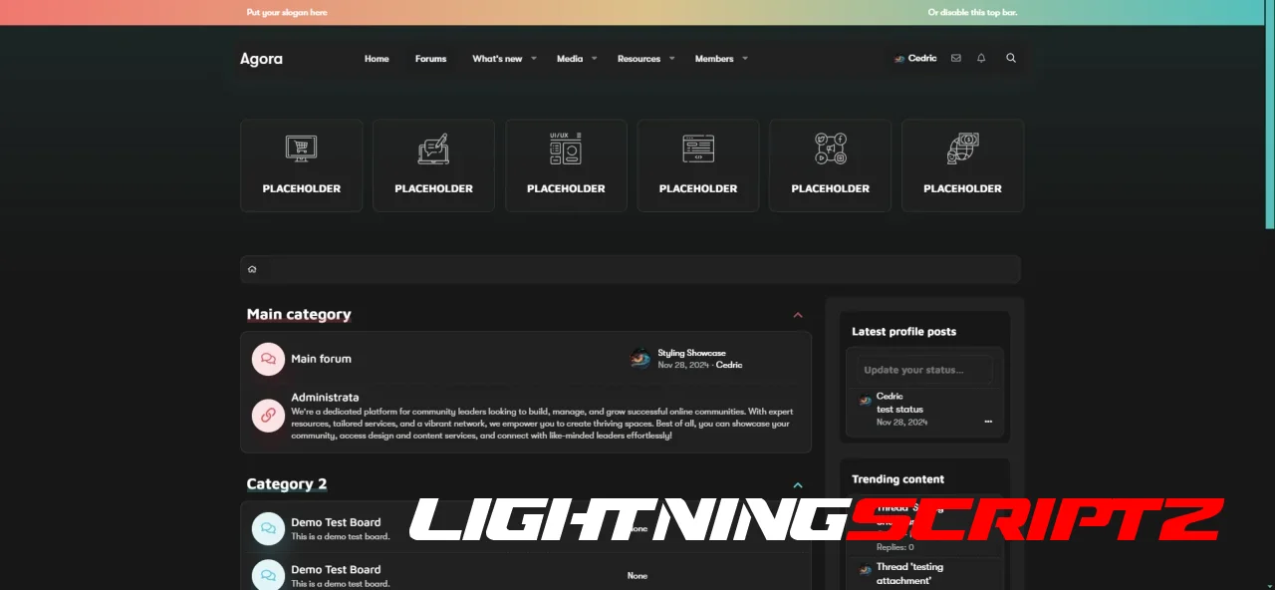Open the Cedric user account link
This screenshot has width=1275, height=590.
pos(915,59)
